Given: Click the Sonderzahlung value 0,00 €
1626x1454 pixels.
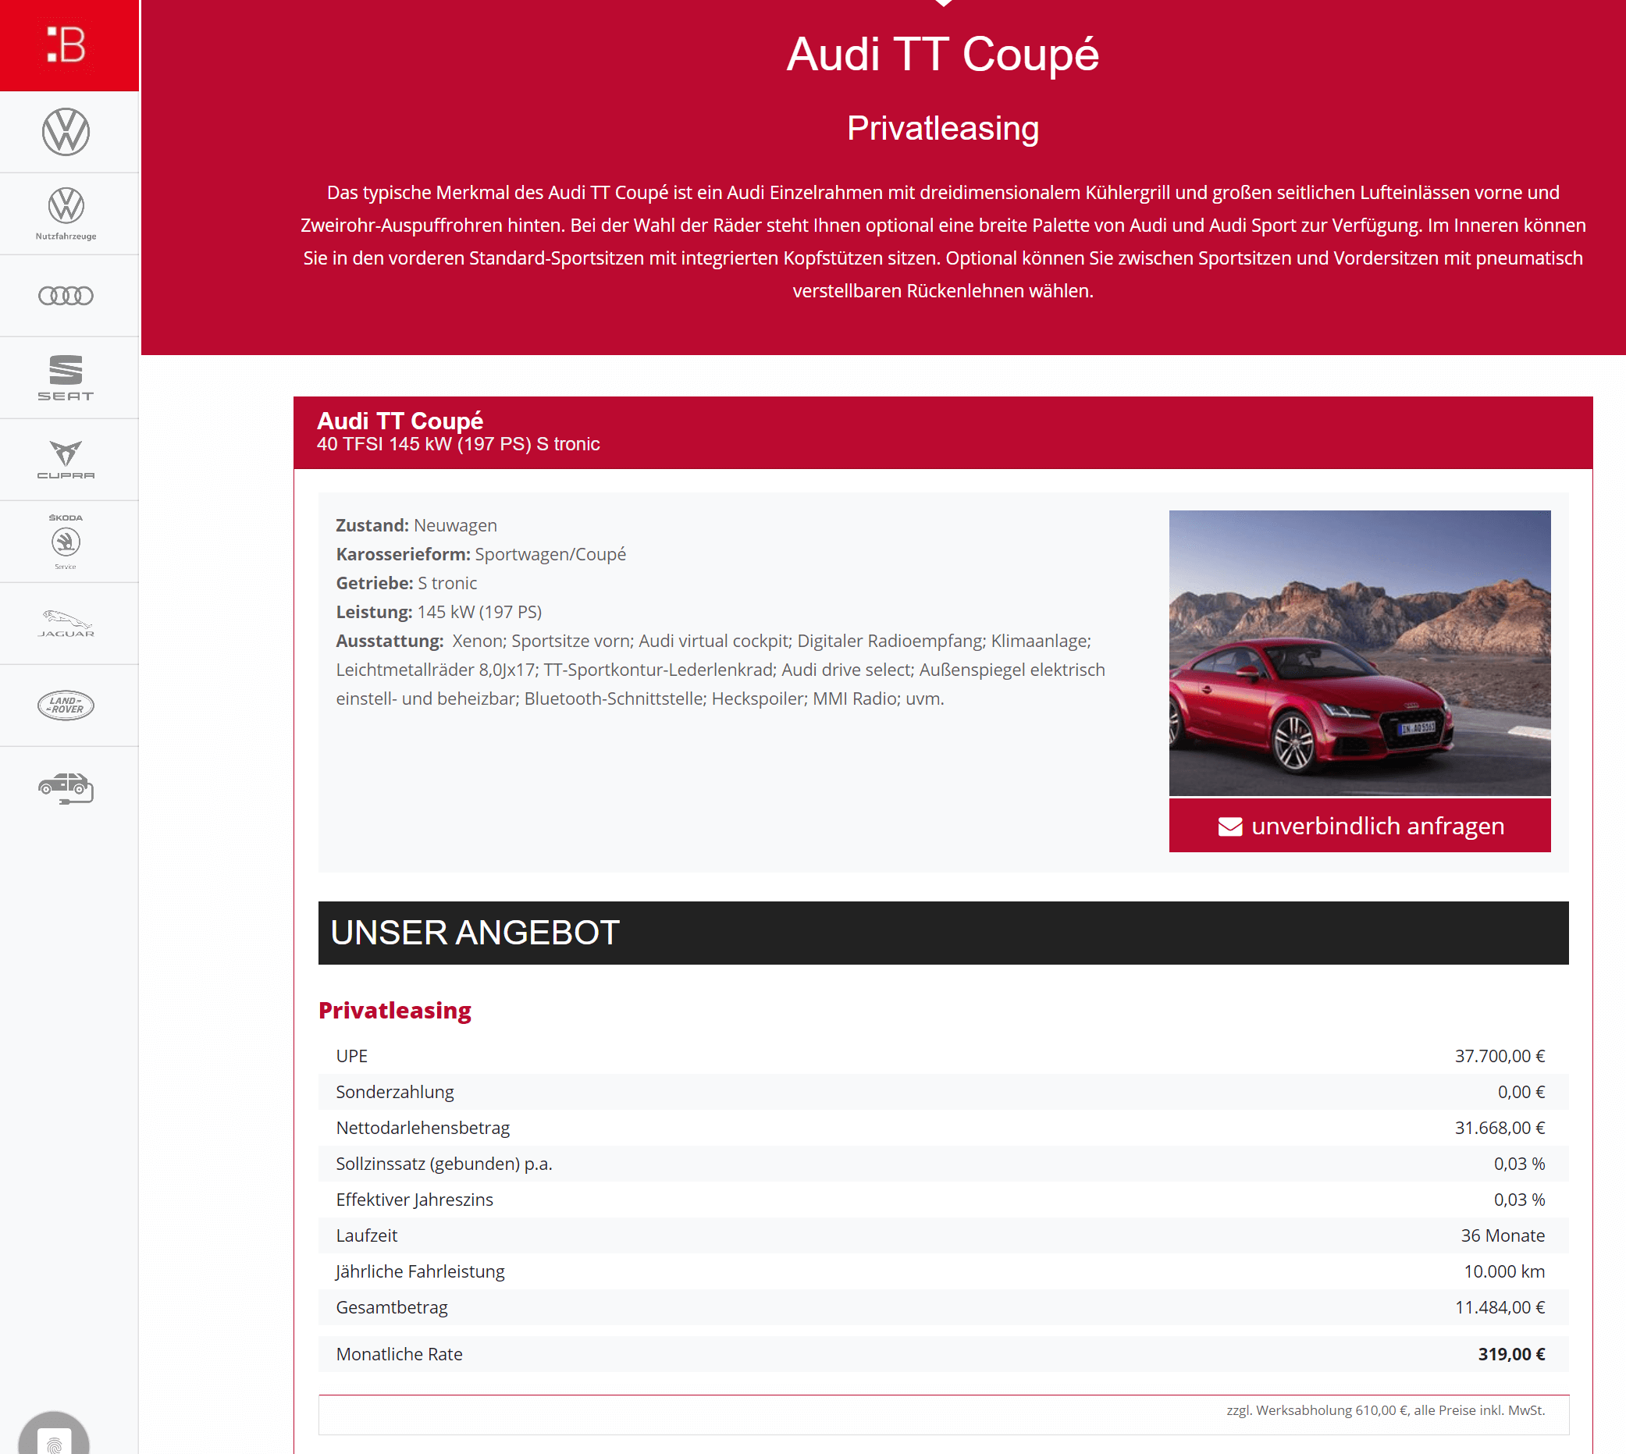Looking at the screenshot, I should click(1521, 1092).
